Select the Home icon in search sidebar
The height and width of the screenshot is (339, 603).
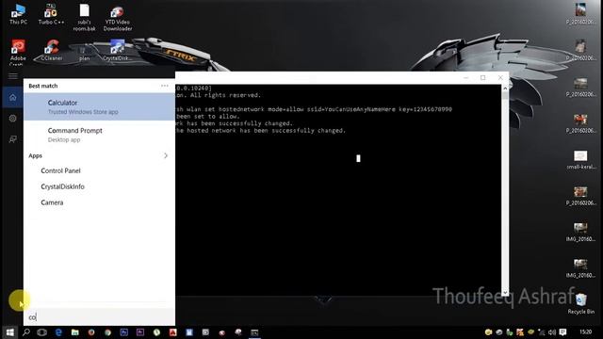[x=12, y=97]
